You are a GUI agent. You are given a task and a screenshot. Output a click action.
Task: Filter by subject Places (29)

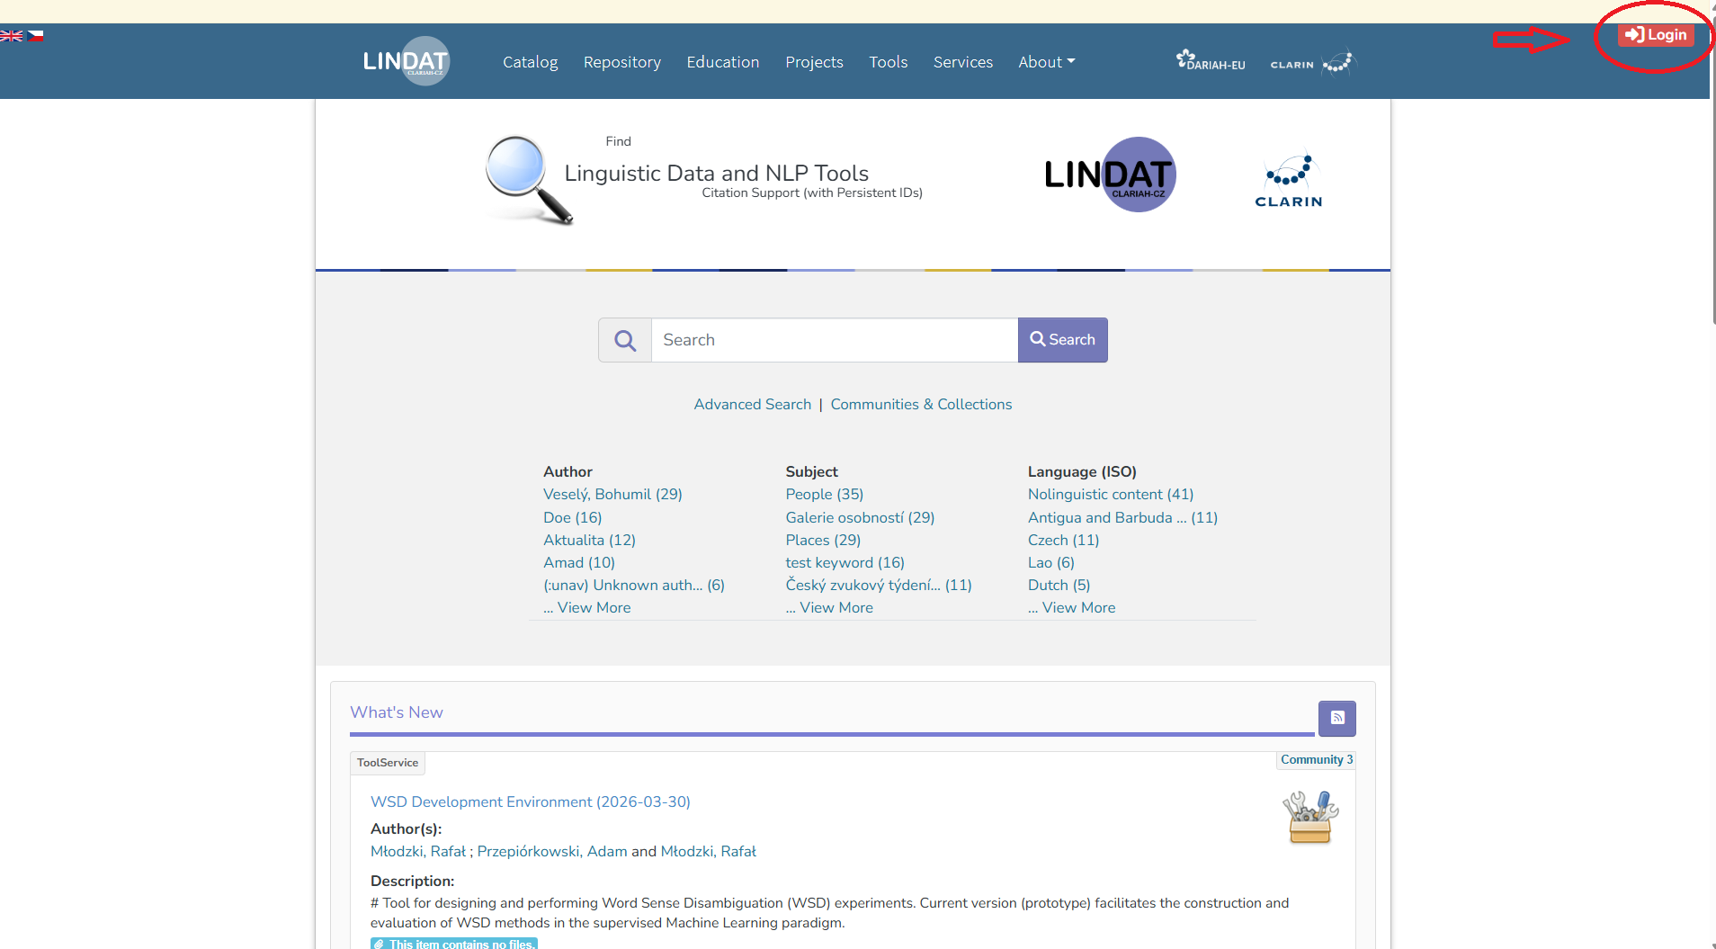(x=823, y=540)
